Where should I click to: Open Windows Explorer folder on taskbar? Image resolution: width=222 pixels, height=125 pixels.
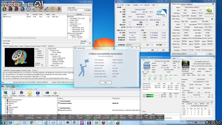click(17, 123)
